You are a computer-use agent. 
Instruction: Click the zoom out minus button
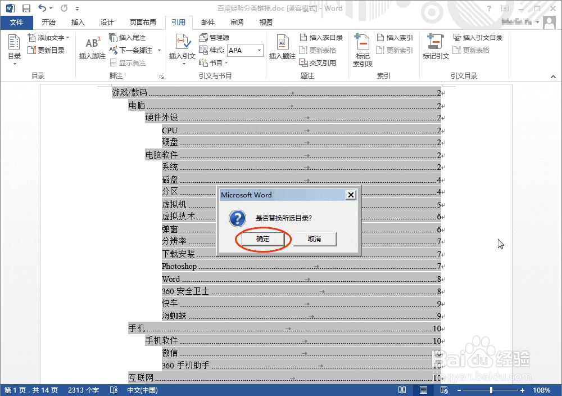pos(459,390)
